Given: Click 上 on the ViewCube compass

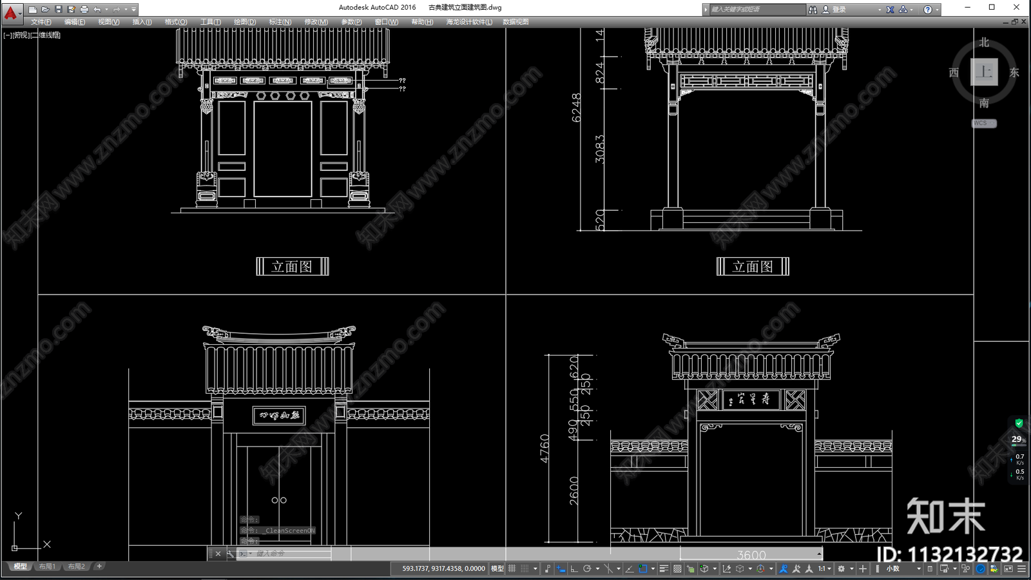Looking at the screenshot, I should pos(983,72).
